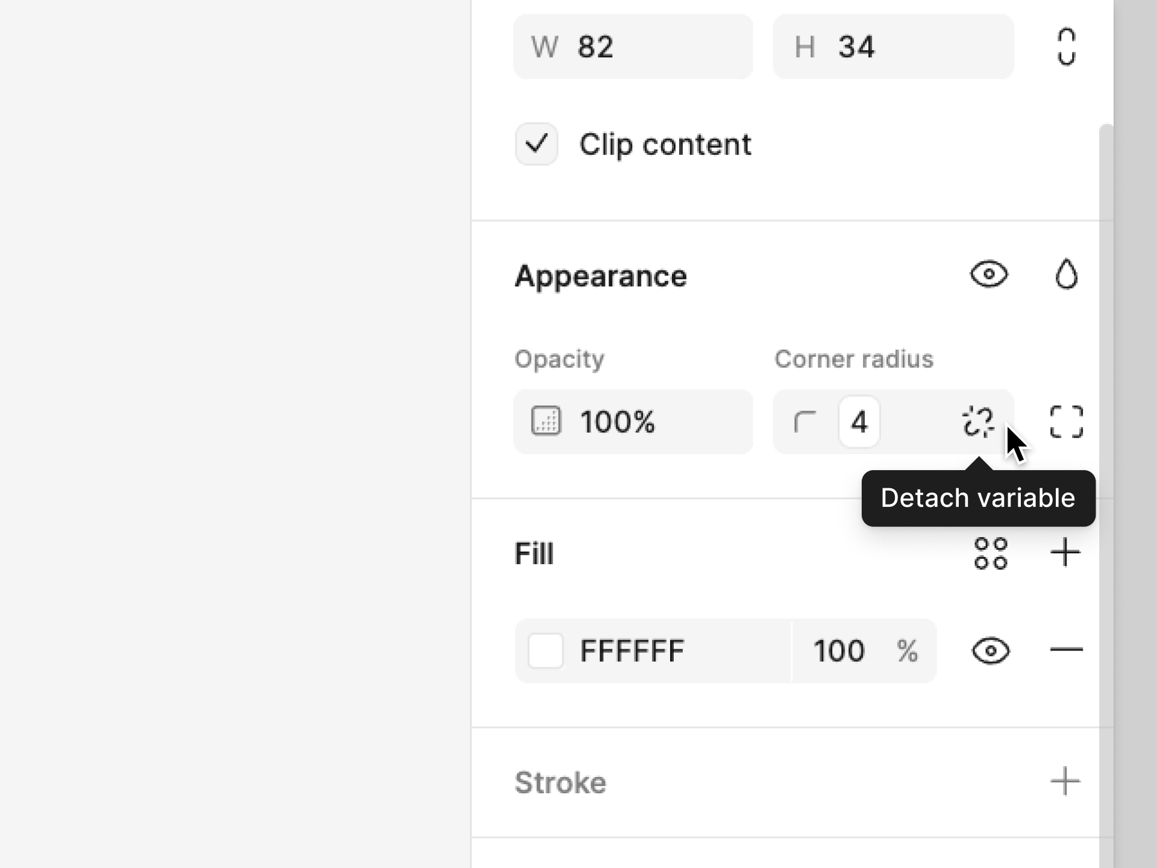Click the height field showing 34

(x=893, y=47)
